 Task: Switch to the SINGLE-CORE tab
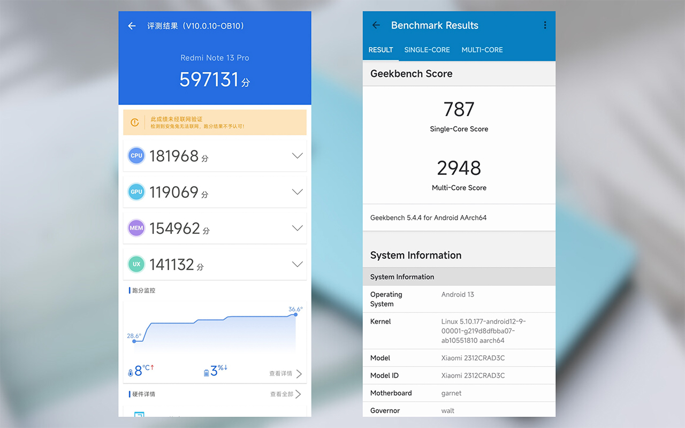point(427,50)
